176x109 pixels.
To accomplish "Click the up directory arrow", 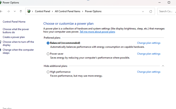I will coord(21,11).
